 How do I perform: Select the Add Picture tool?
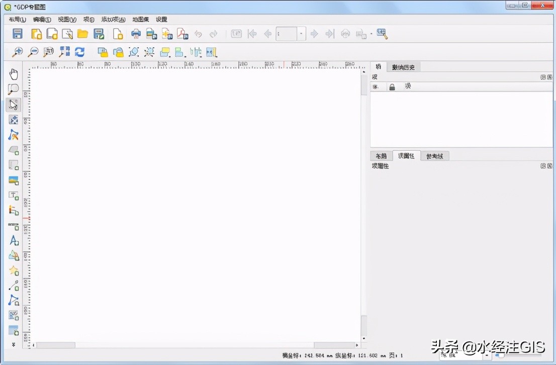pos(14,180)
